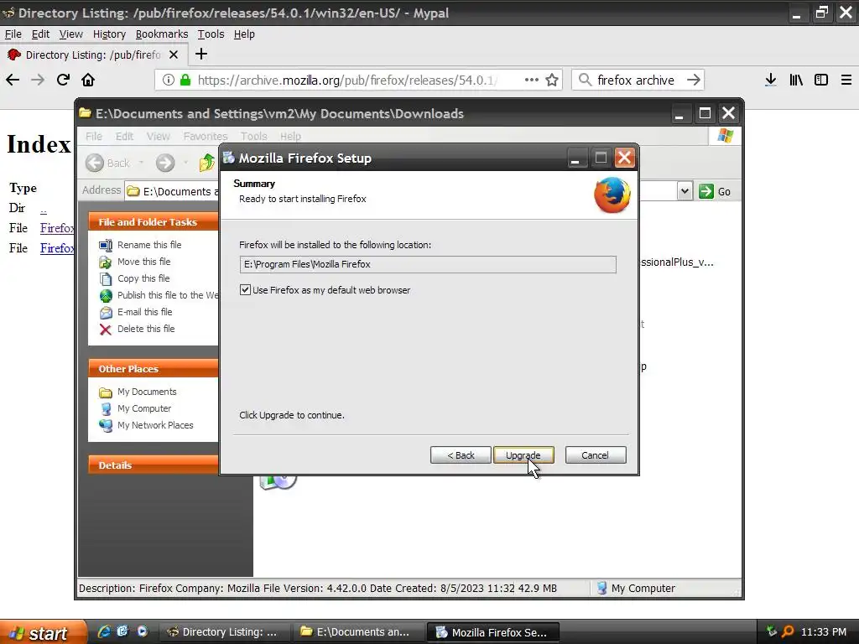Open a new tab with plus
This screenshot has width=859, height=644.
click(x=201, y=54)
